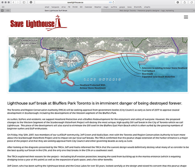Screen dimensions: 195x168
Task: Open the hangouts bookmark
Action: (x=55, y=7)
